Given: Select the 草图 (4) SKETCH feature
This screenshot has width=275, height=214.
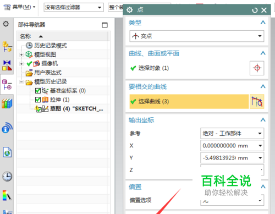Looking at the screenshot, I should [76, 109].
